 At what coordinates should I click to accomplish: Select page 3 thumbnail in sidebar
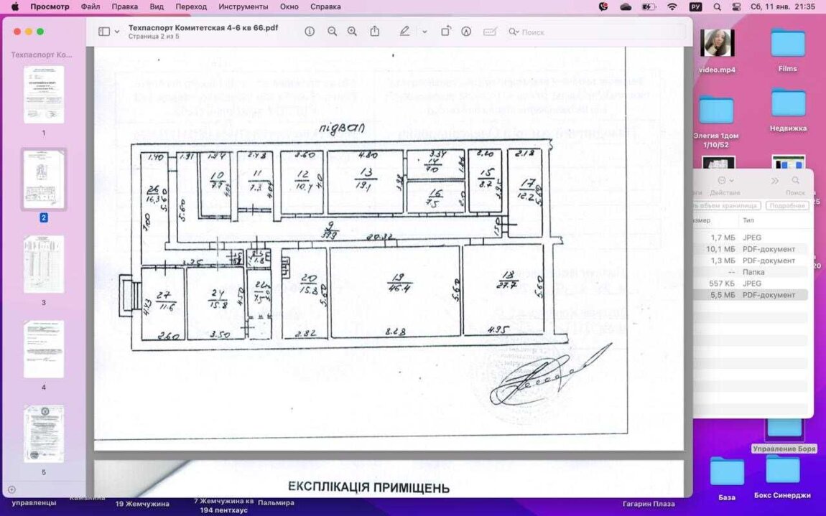44,264
